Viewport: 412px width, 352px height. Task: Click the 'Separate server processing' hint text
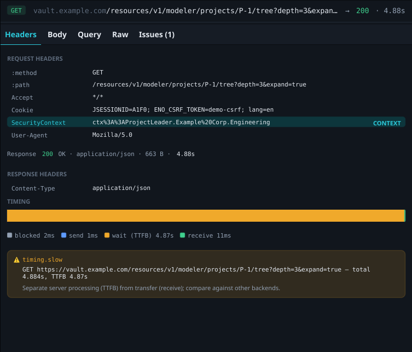click(151, 288)
